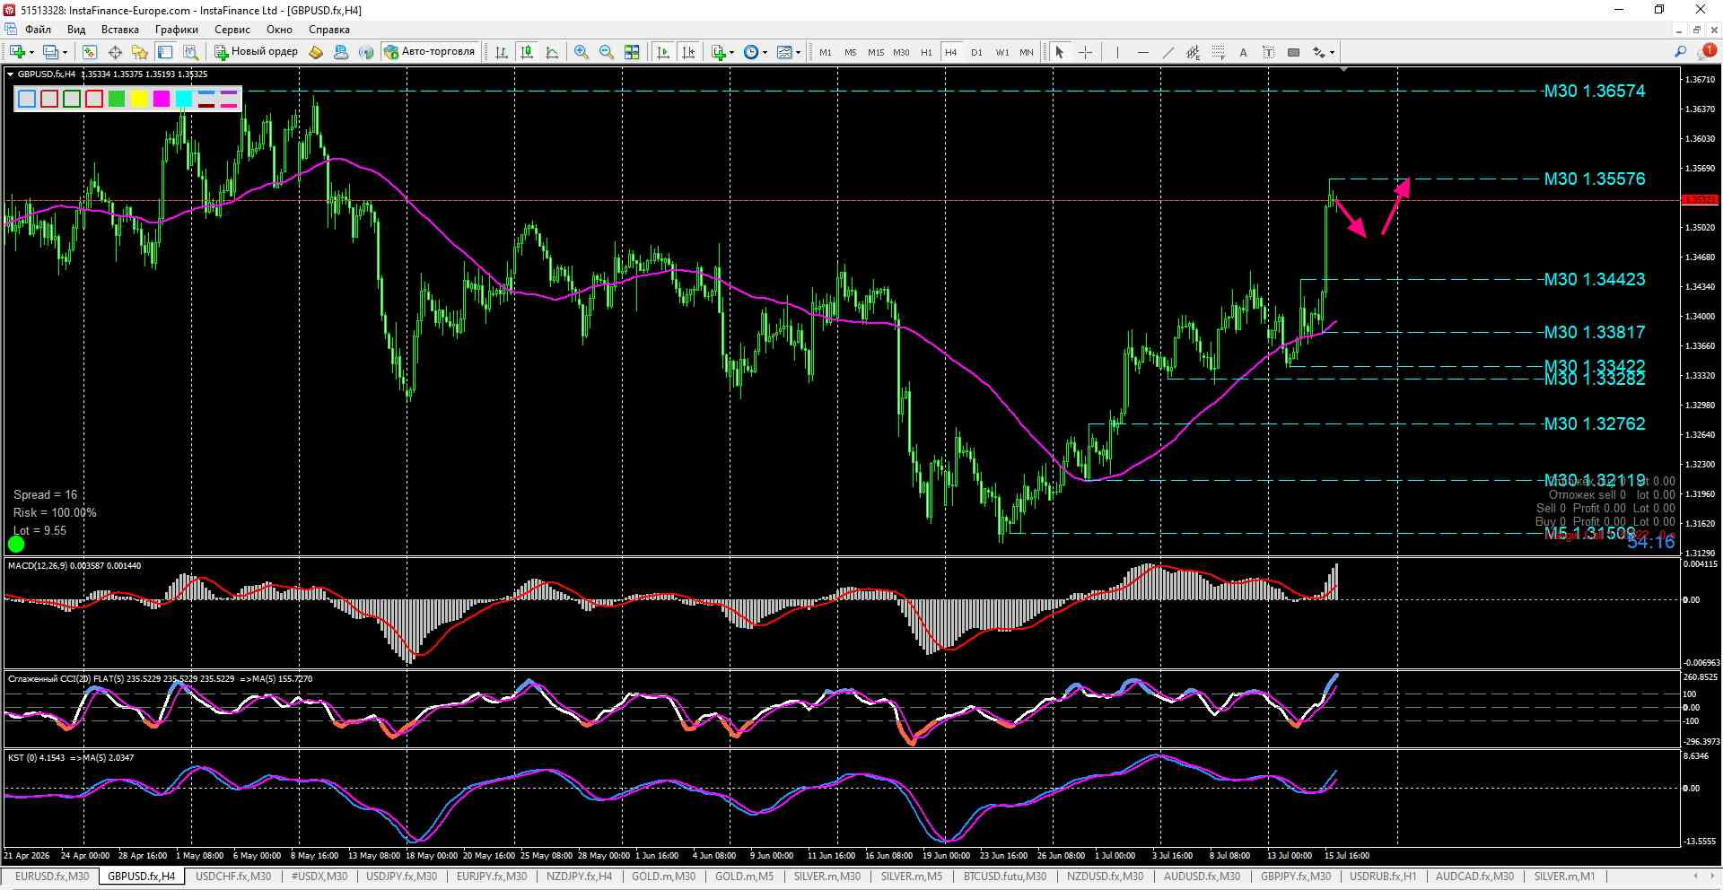Open the Market Watch window icon
1723x890 pixels.
click(89, 52)
